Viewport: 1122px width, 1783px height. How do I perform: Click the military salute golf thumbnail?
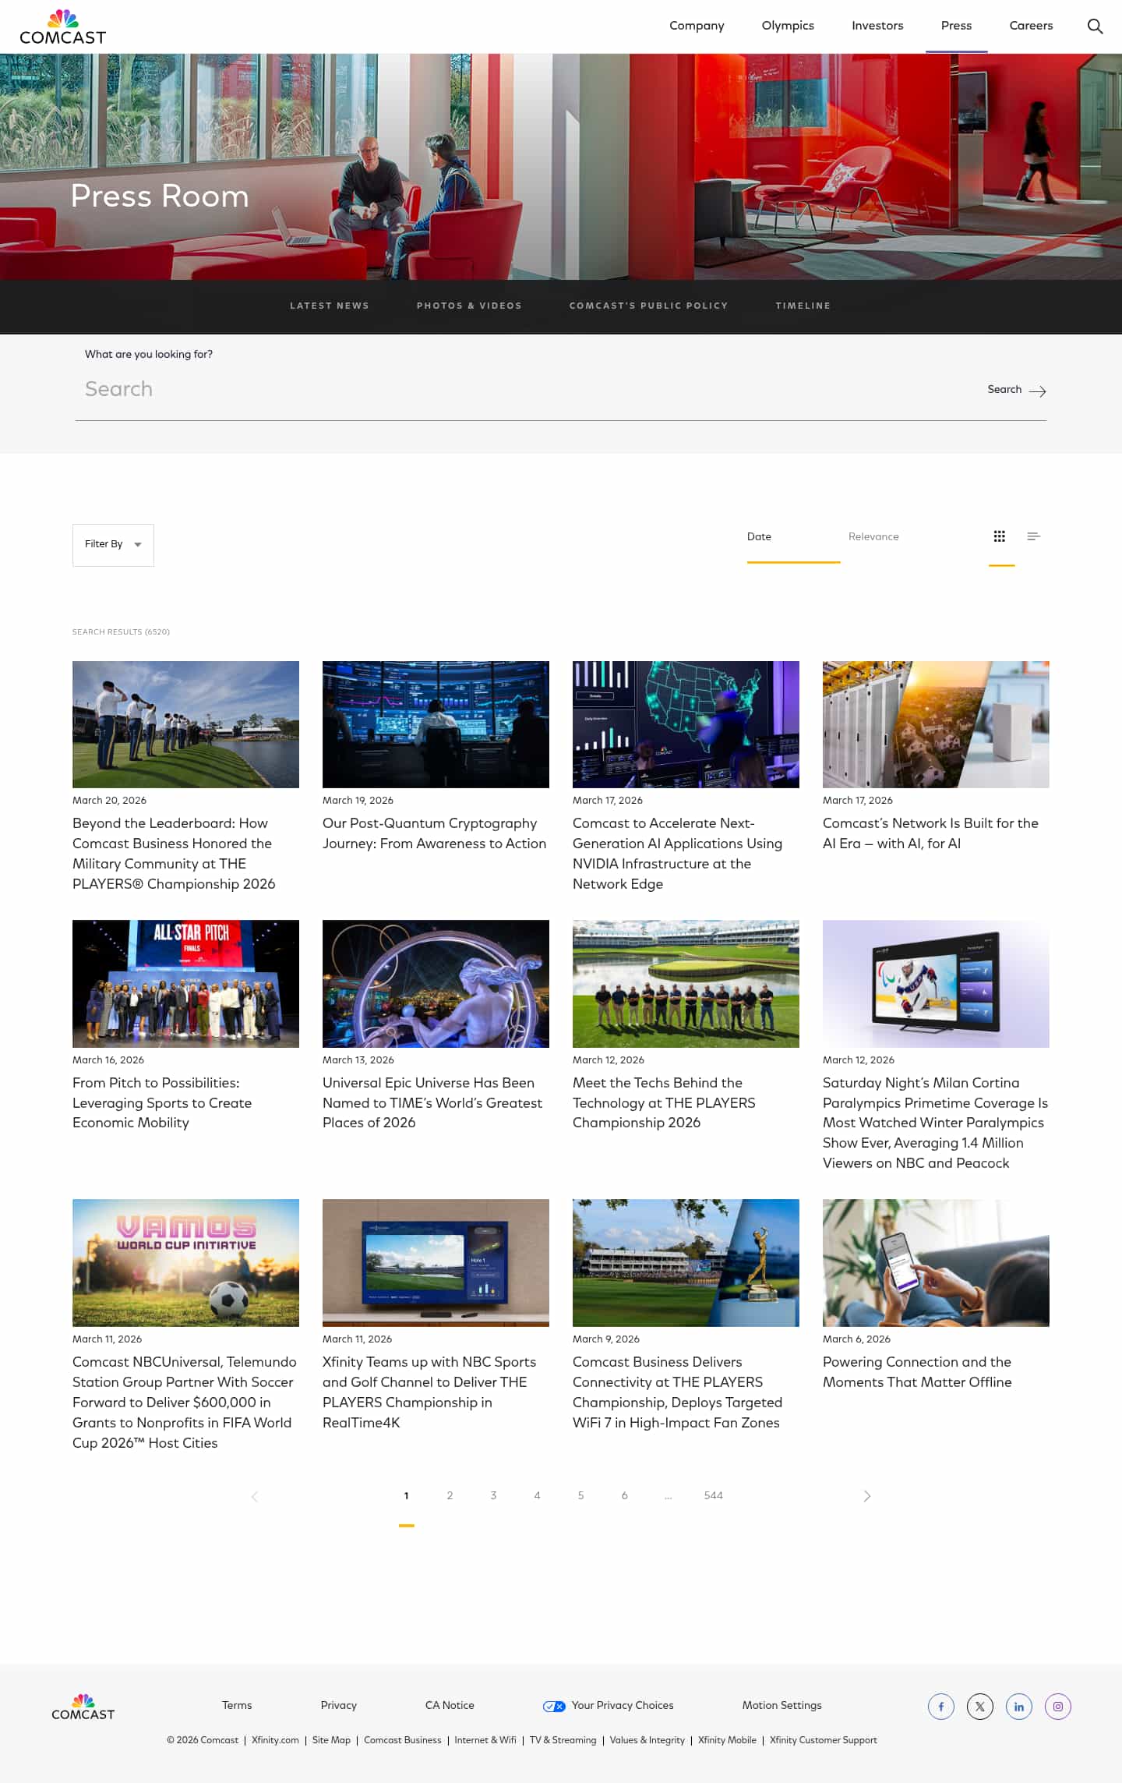click(185, 724)
